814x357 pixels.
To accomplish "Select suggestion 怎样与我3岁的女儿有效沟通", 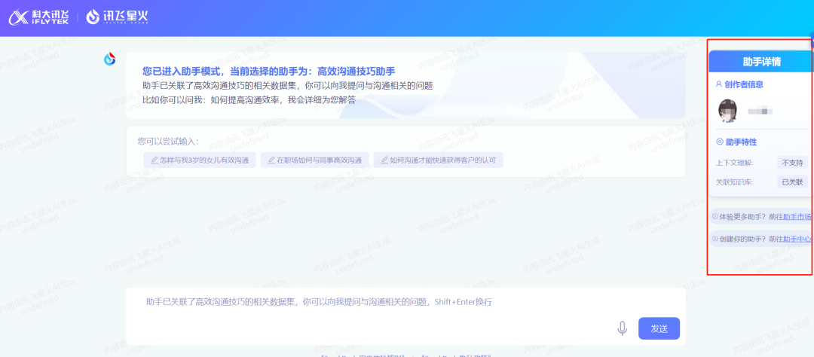I will (200, 160).
